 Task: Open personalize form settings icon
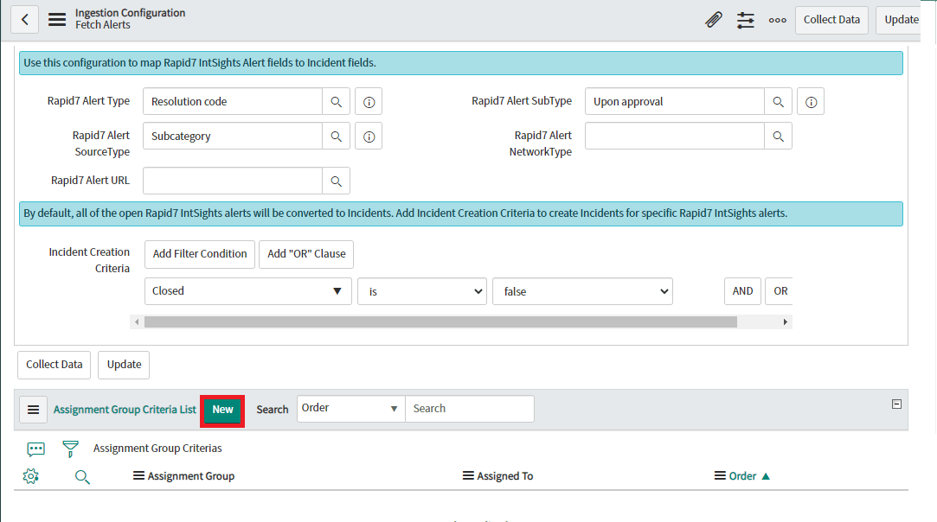point(746,19)
